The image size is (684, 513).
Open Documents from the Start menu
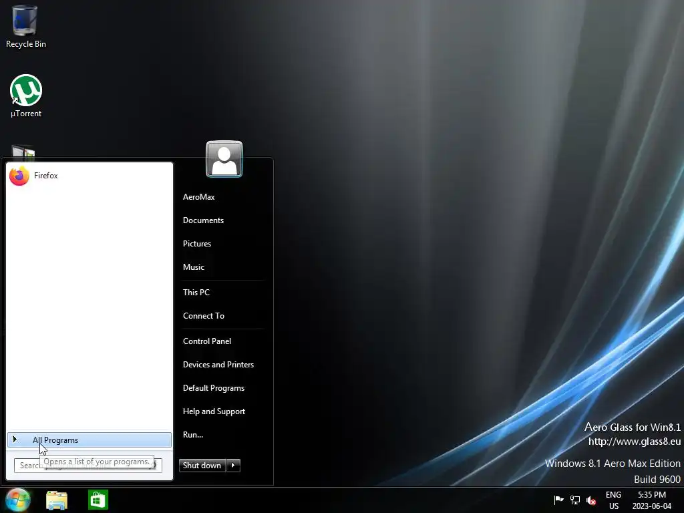tap(203, 220)
